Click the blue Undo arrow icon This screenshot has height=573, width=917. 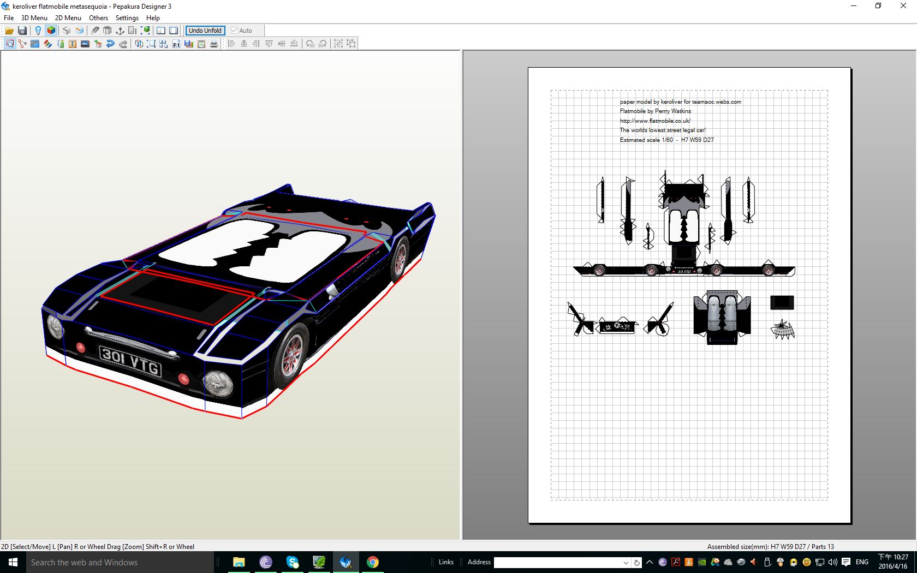pos(110,44)
